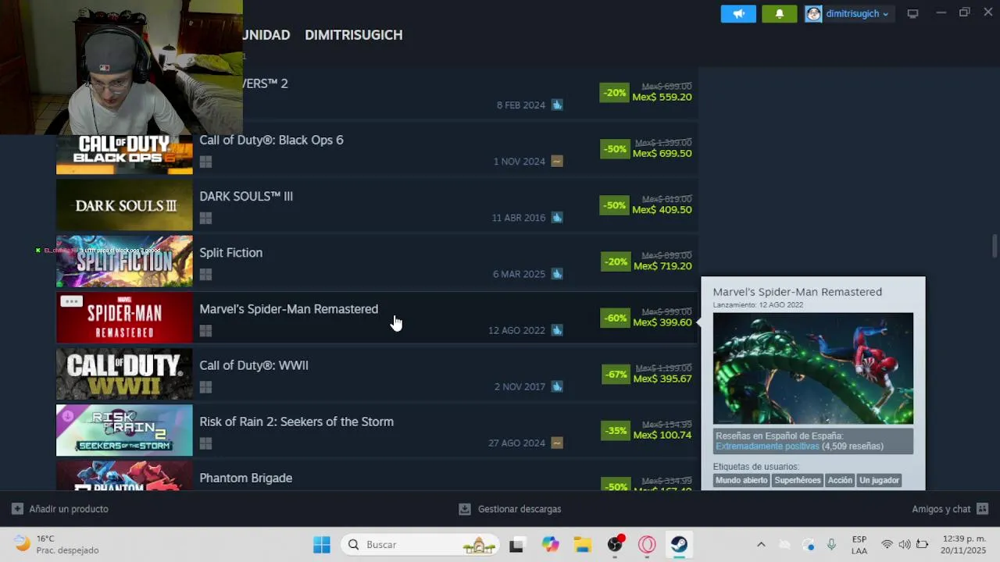This screenshot has height=562, width=1000.
Task: Select the Phantom Brigade title
Action: tap(245, 478)
